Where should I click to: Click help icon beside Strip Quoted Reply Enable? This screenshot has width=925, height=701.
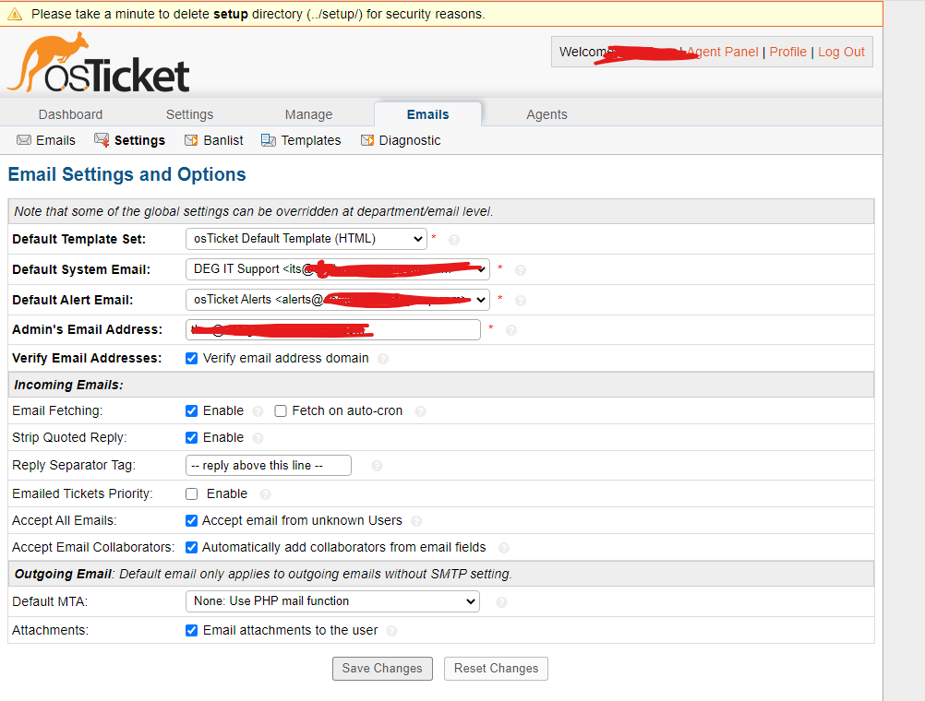coord(258,438)
